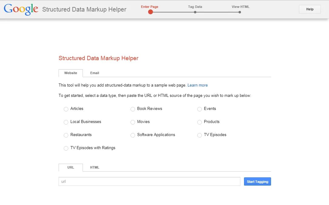329x205 pixels.
Task: Select the Movies radio button
Action: 133,122
